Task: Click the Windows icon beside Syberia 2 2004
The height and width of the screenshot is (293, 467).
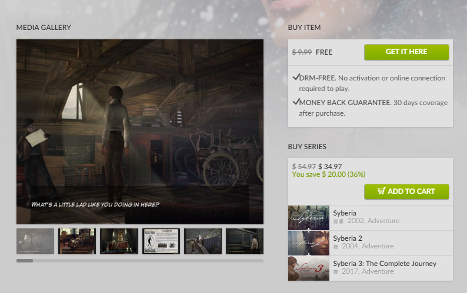Action: point(336,247)
